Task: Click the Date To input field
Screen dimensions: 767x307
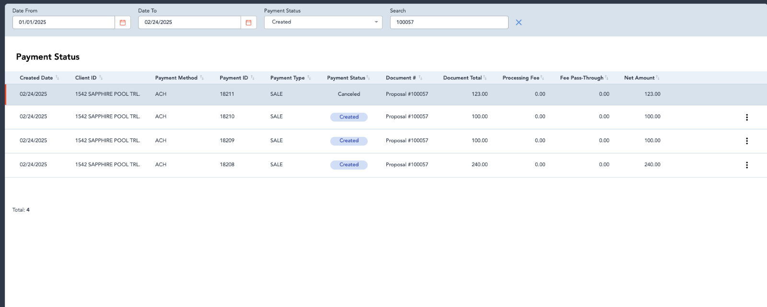Action: point(189,23)
